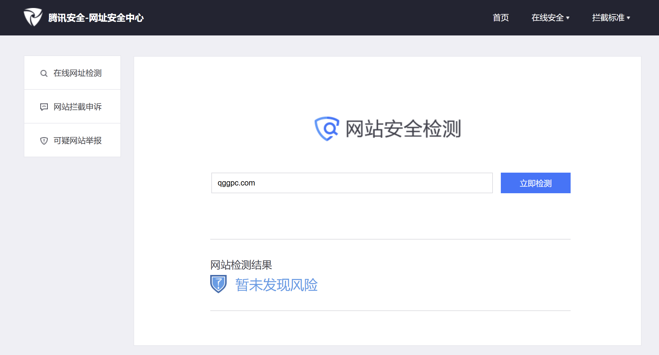Screen dimensions: 659x355
Task: Click the magnifier icon in the sidebar
Action: pos(44,73)
